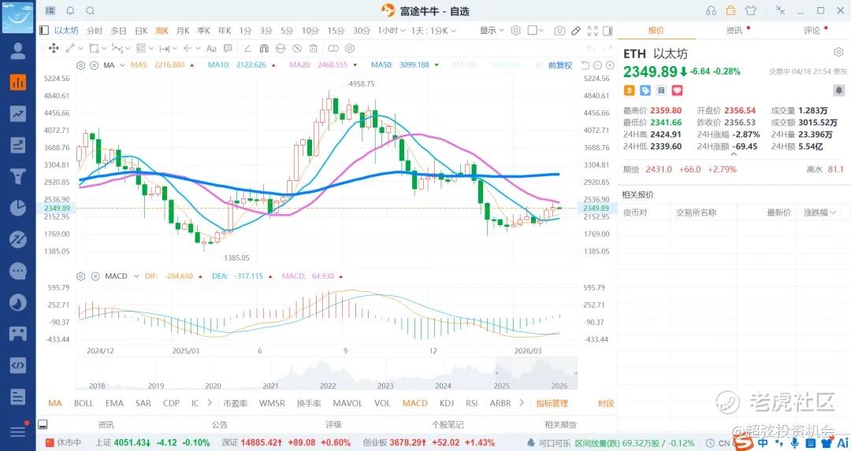This screenshot has width=851, height=451.
Task: Open the code brackets sidebar icon
Action: [x=18, y=365]
